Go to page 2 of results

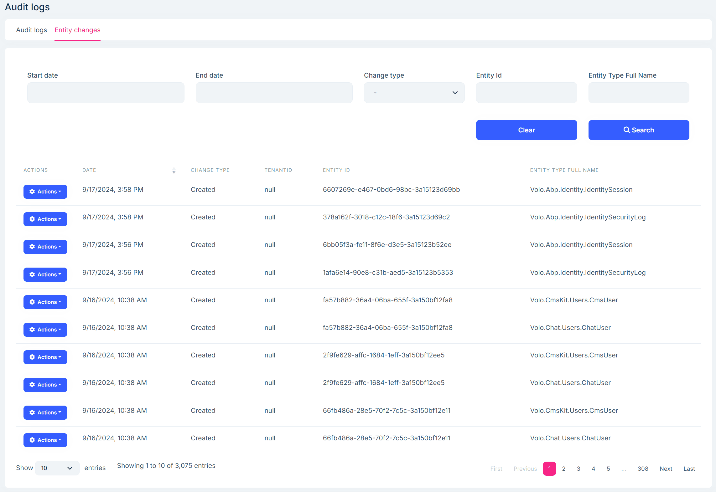point(563,469)
